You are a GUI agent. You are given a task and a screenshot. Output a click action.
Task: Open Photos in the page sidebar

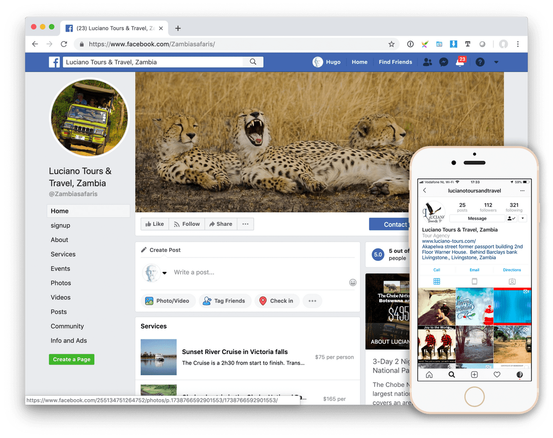point(61,283)
